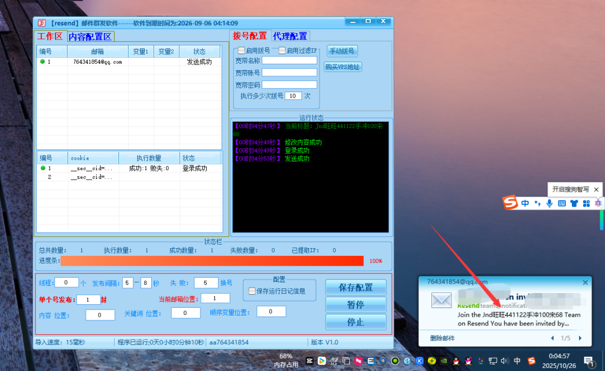Open the Windows notification center icon
605x371 pixels.
click(589, 360)
